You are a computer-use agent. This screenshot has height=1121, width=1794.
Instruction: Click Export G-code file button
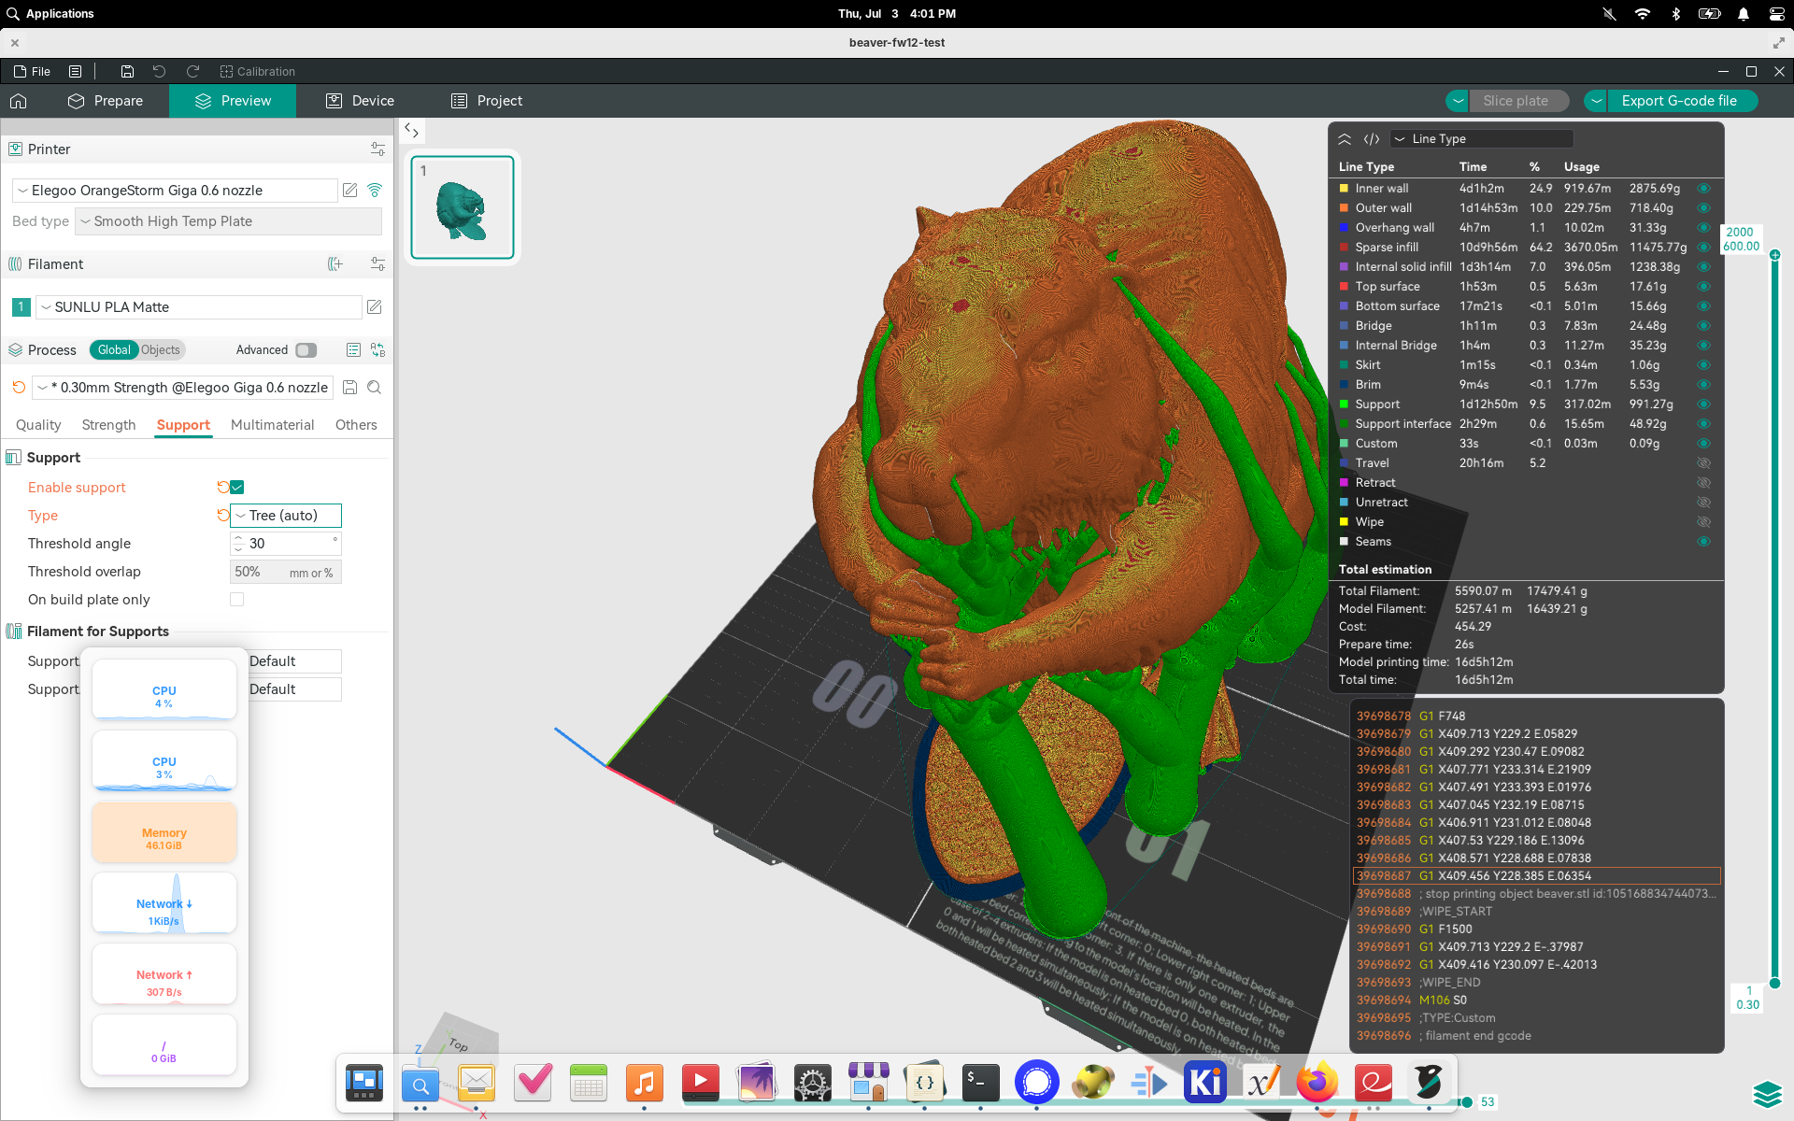[x=1679, y=101]
